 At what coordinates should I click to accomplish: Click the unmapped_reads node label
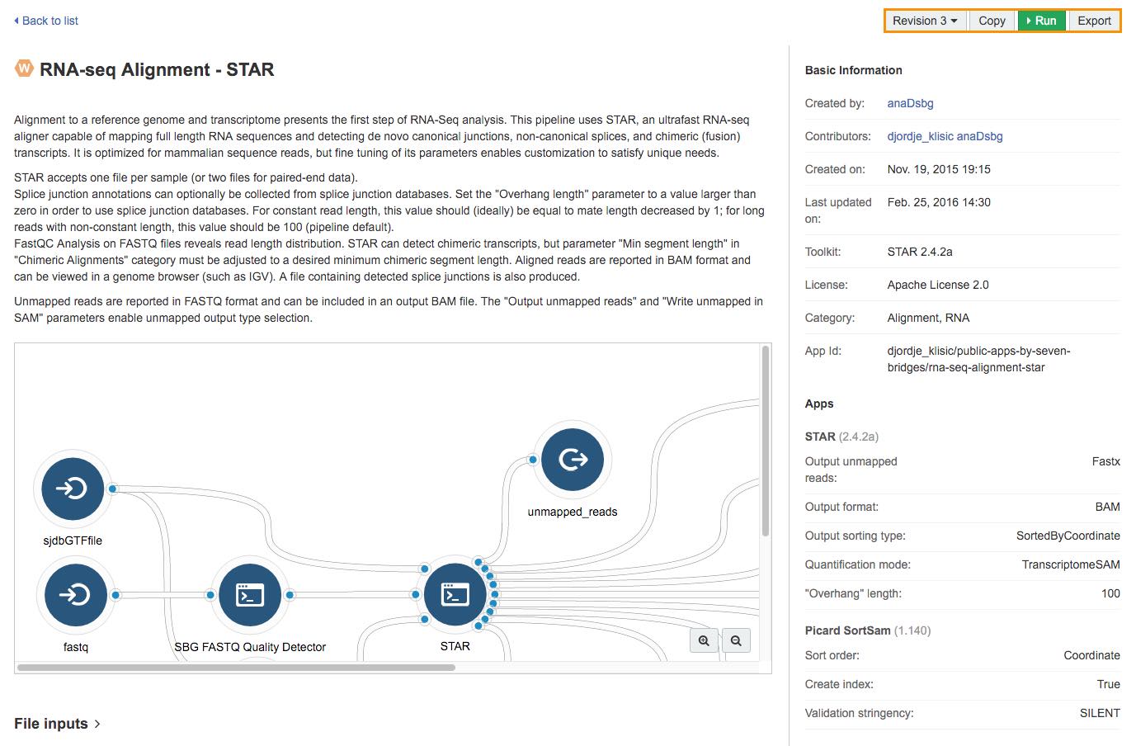click(573, 512)
